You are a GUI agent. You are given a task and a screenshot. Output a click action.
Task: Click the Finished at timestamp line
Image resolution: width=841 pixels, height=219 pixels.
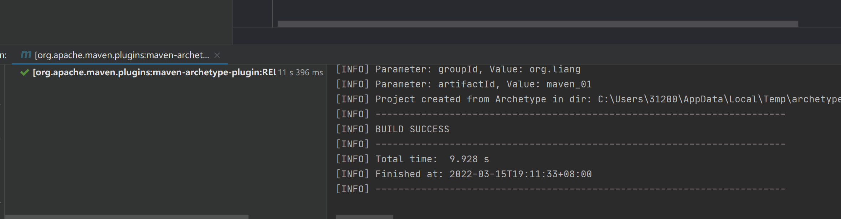pyautogui.click(x=464, y=174)
